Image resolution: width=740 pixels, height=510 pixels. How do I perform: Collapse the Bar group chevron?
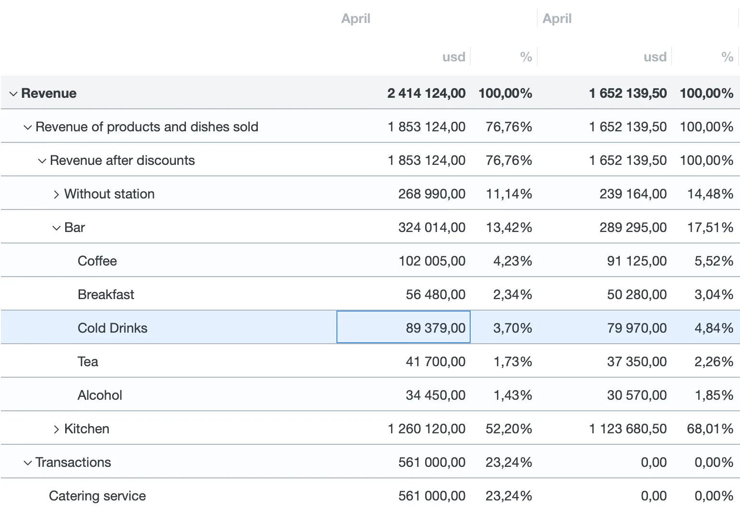[57, 228]
